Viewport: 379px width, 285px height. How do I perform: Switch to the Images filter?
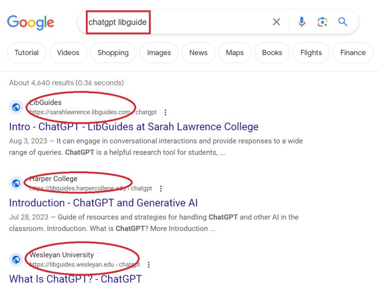tap(159, 53)
